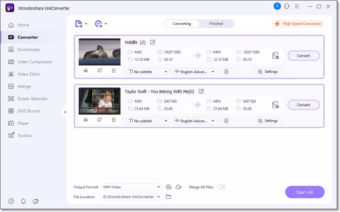Click the Add Files icon
The image size is (340, 212).
pos(79,24)
